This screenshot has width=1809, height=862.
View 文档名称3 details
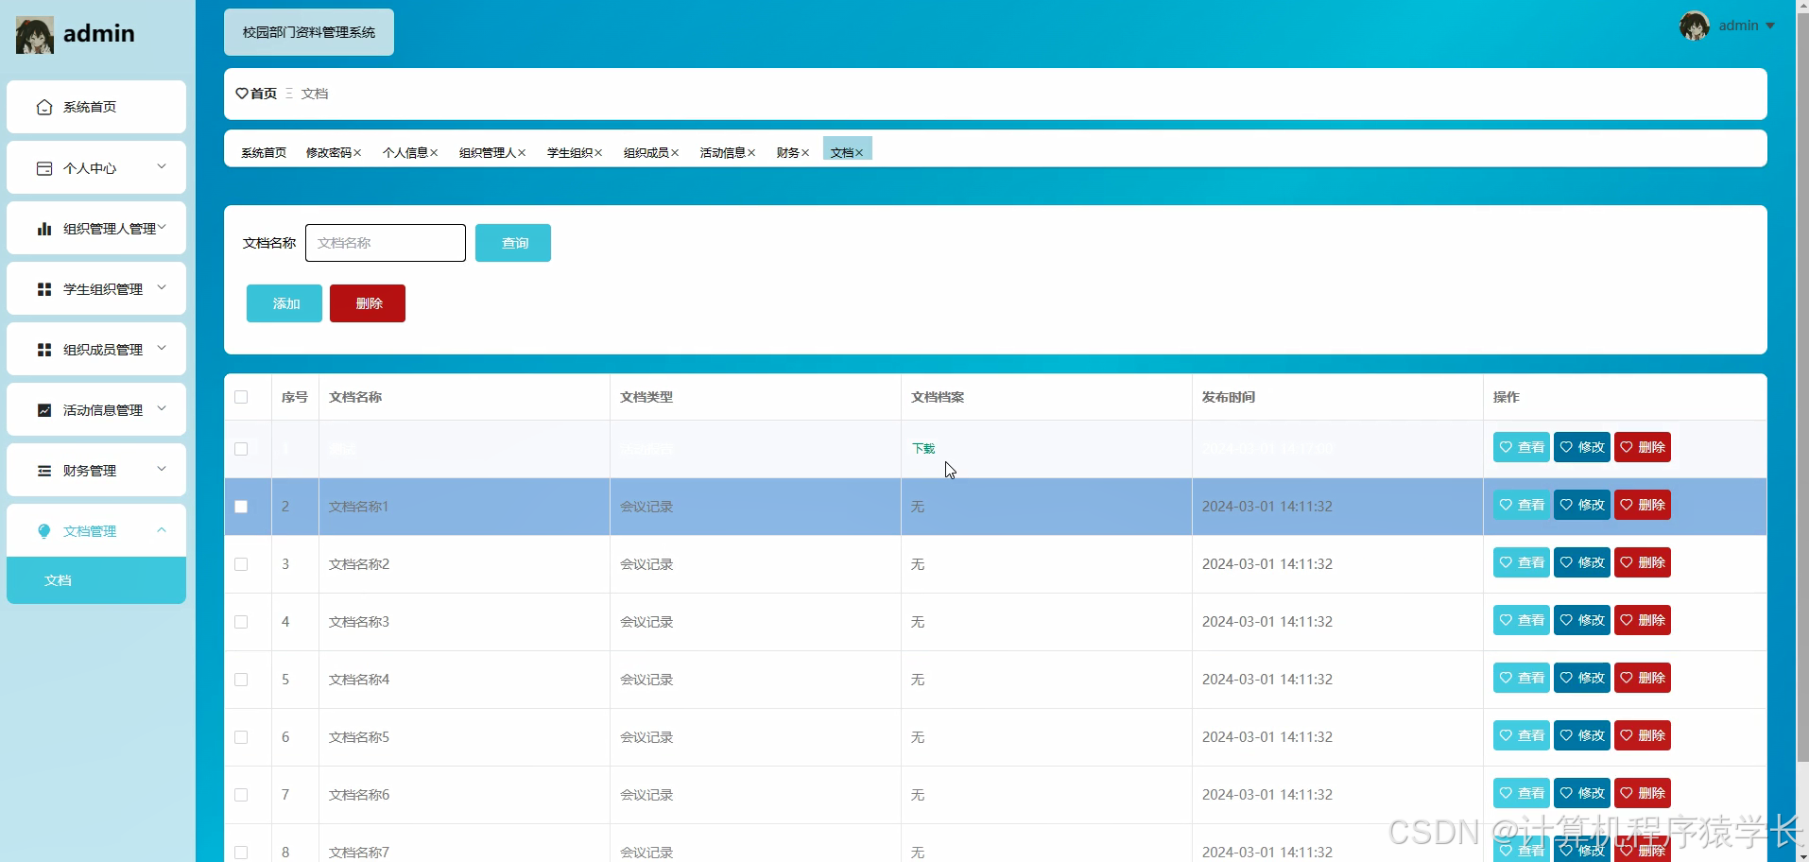1521,620
